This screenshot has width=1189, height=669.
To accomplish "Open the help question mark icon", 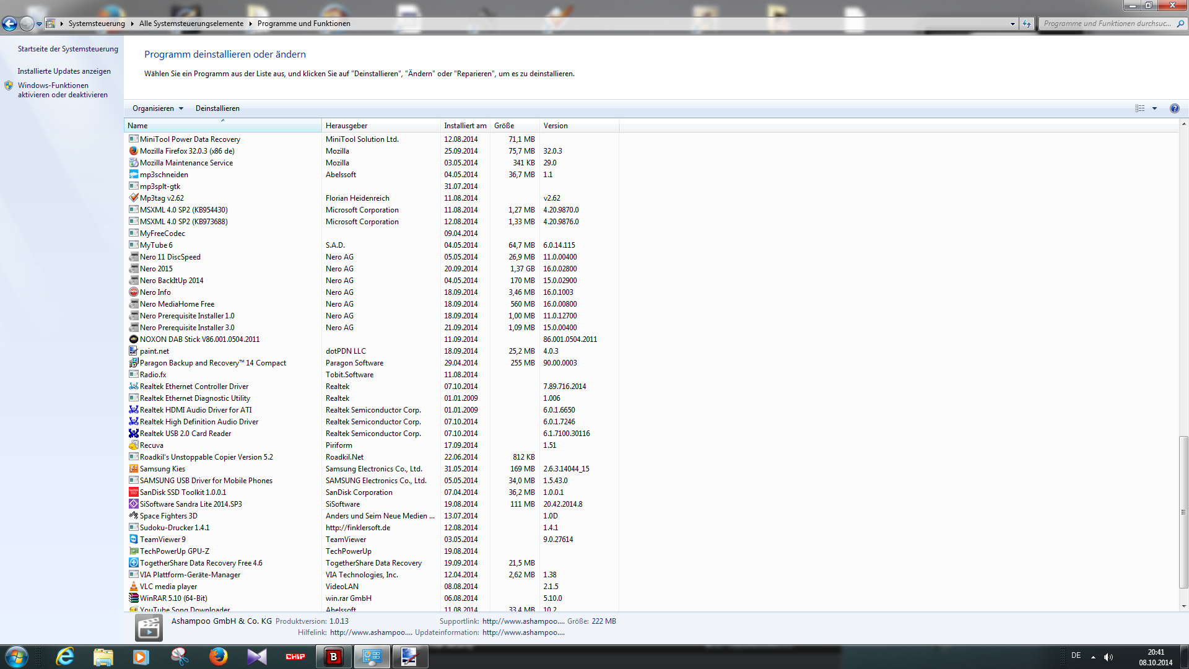I will (x=1174, y=108).
